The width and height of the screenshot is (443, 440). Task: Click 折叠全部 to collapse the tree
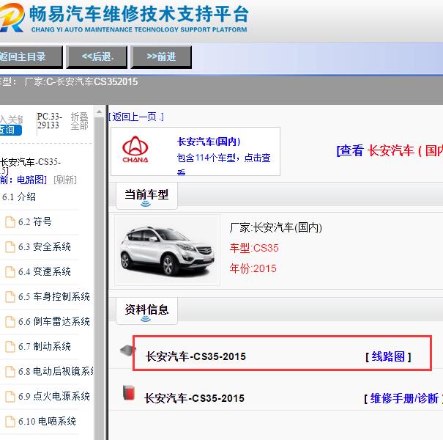(79, 121)
